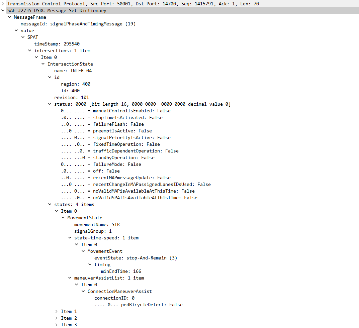The height and width of the screenshot is (328, 359).
Task: Select the timeStamp: 295540 field
Action: coord(57,44)
